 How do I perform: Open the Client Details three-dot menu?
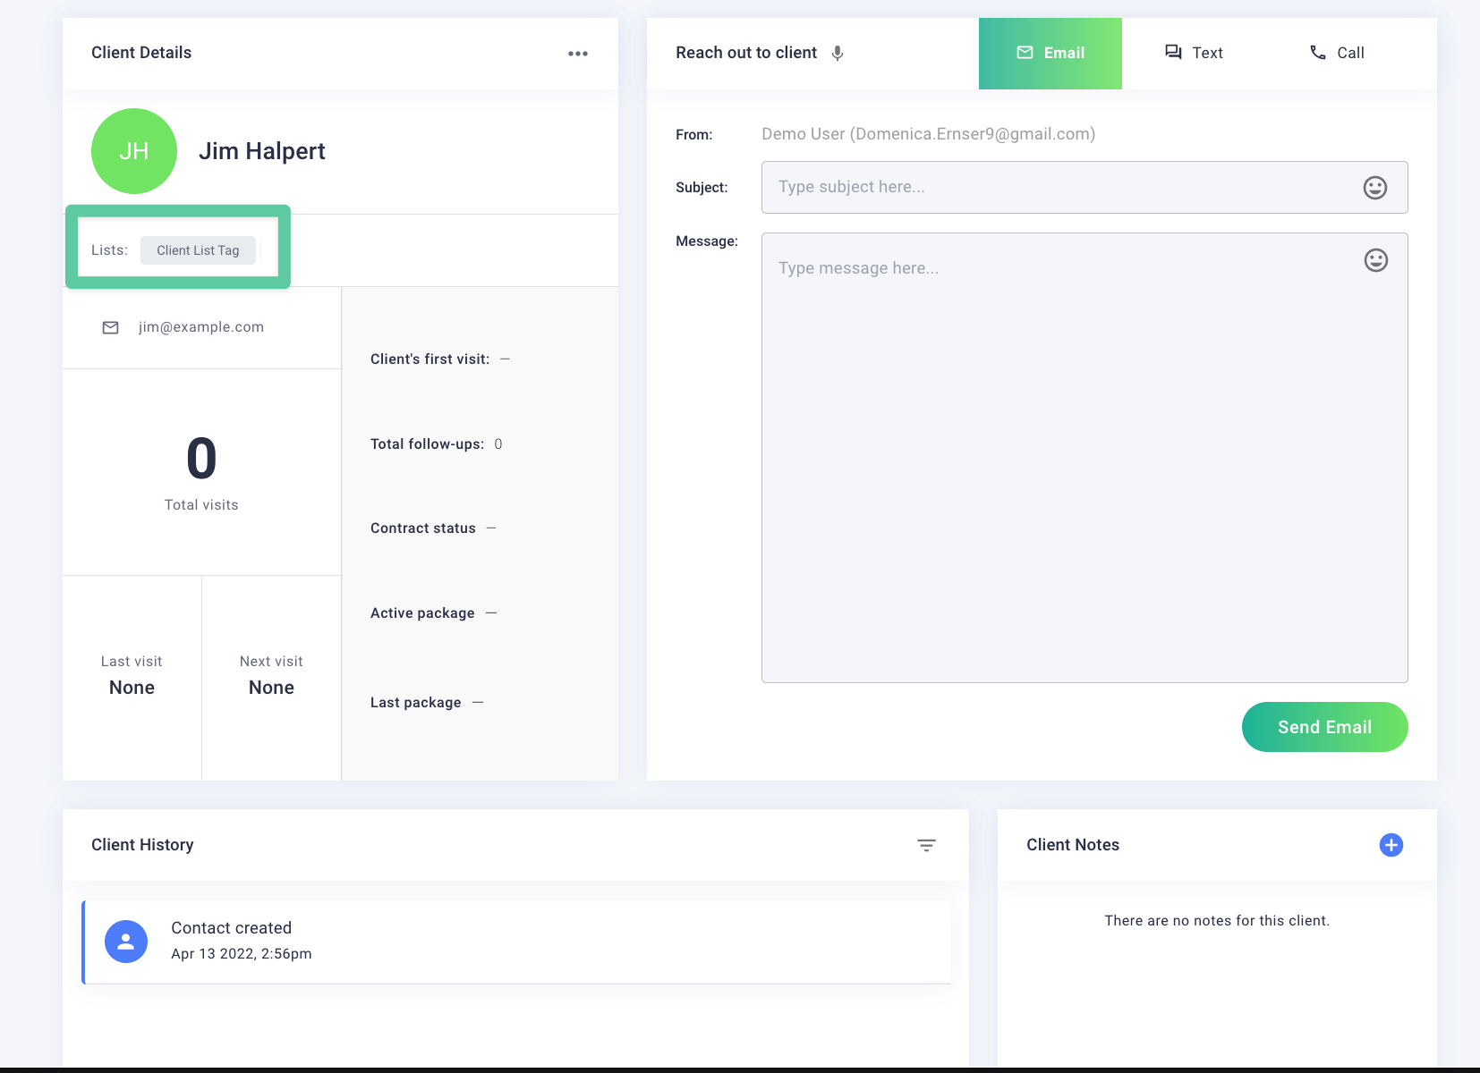[578, 54]
